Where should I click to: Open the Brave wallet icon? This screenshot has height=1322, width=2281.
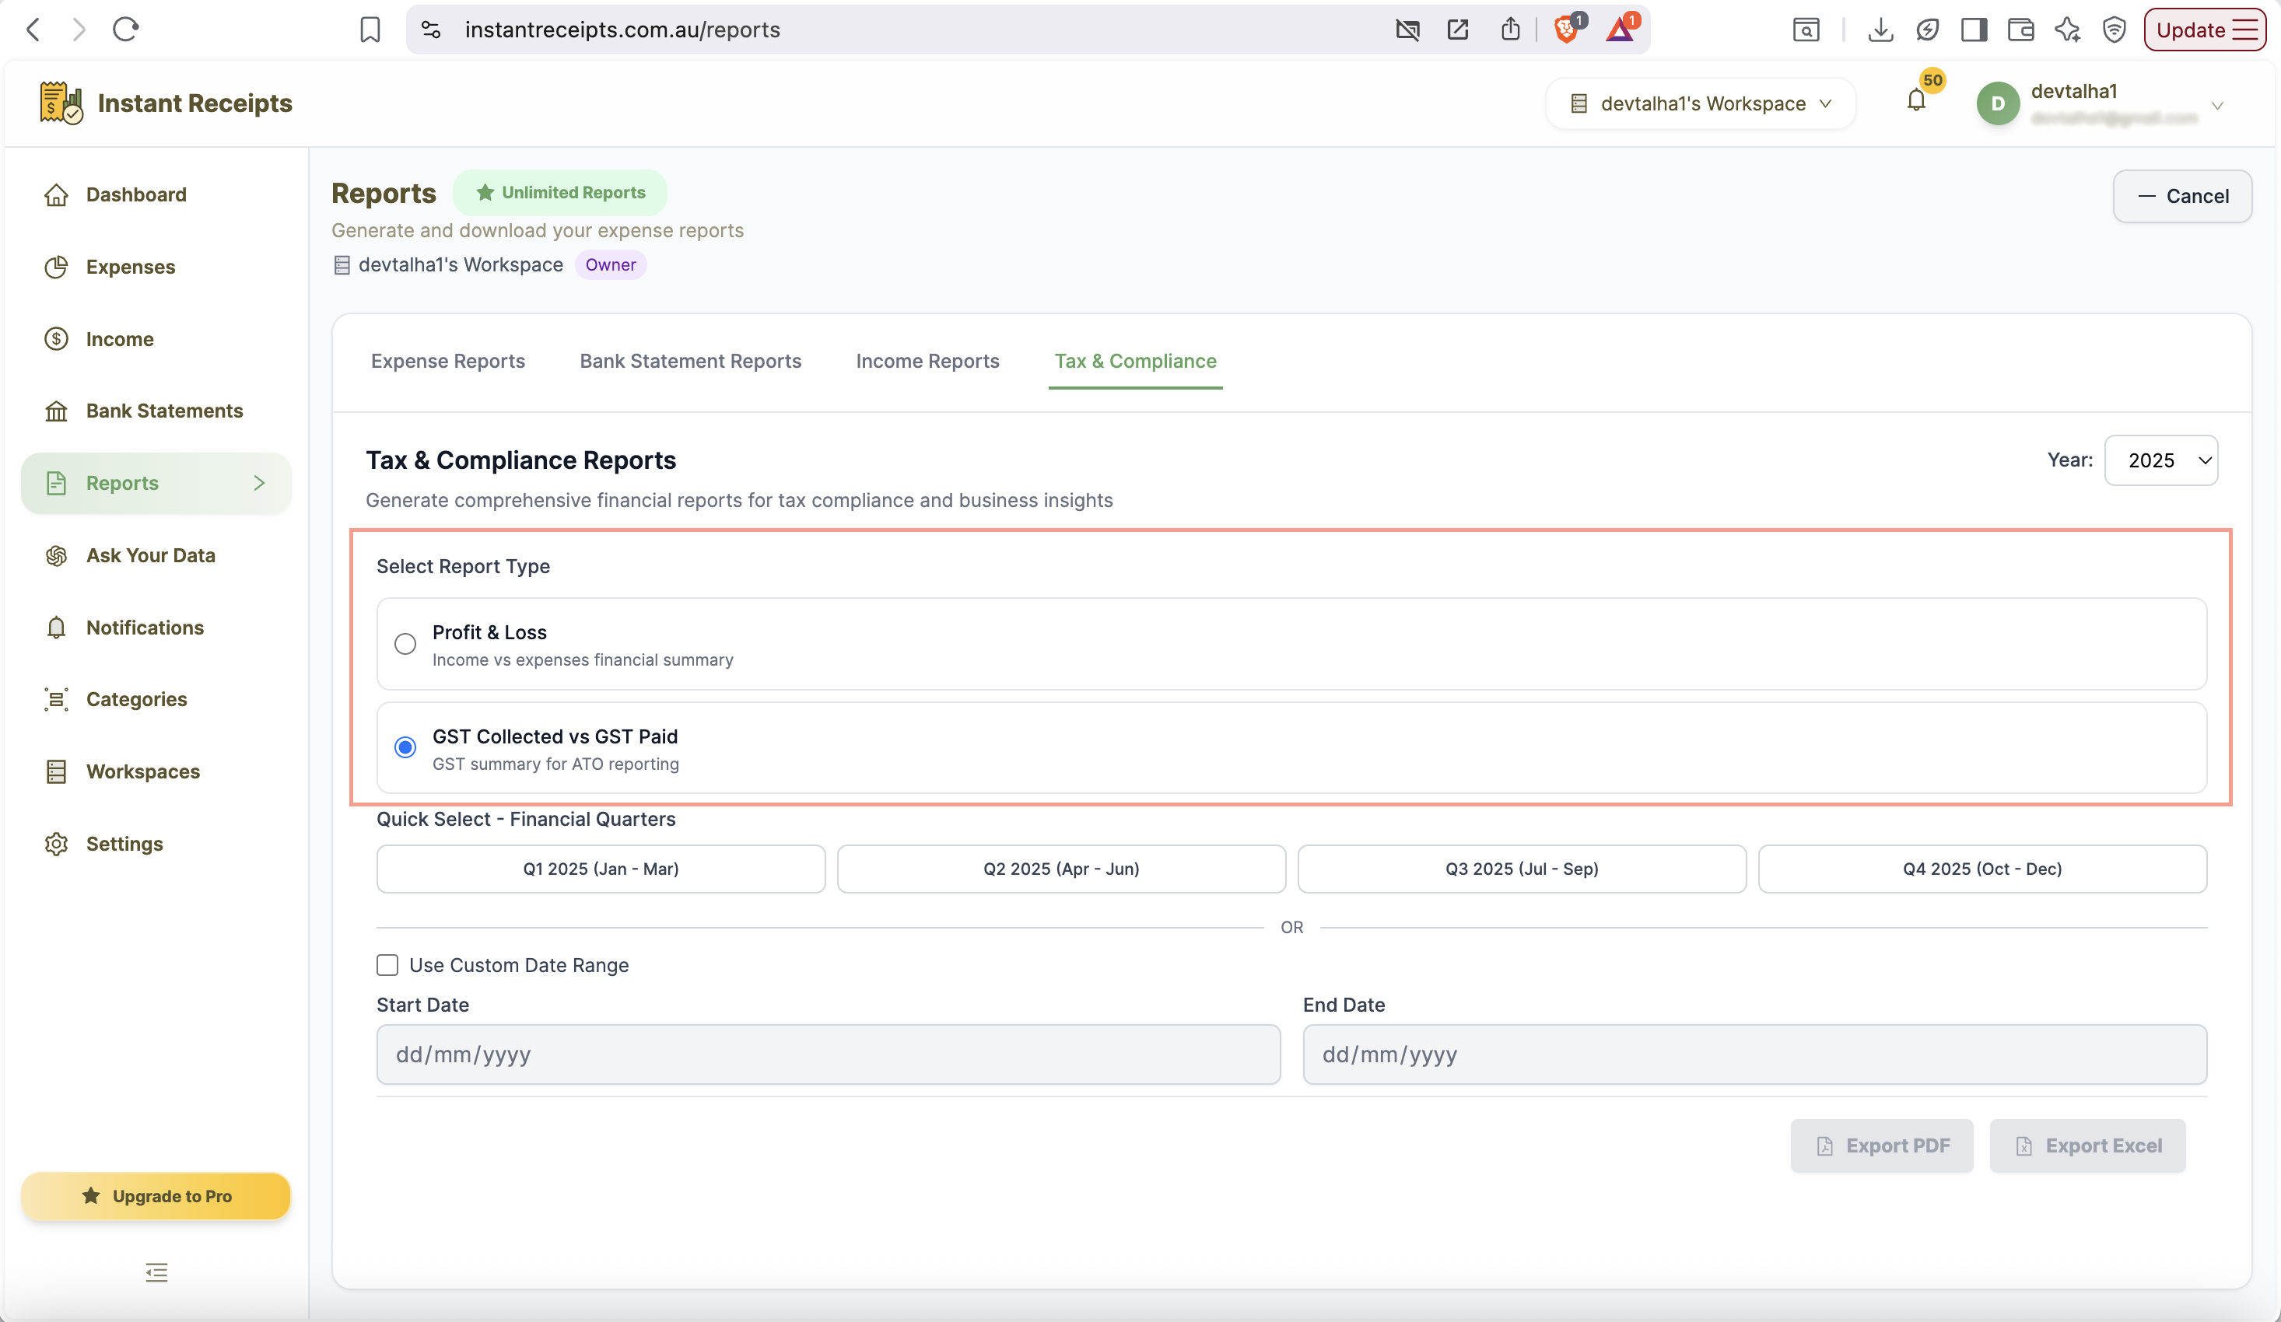point(2020,30)
